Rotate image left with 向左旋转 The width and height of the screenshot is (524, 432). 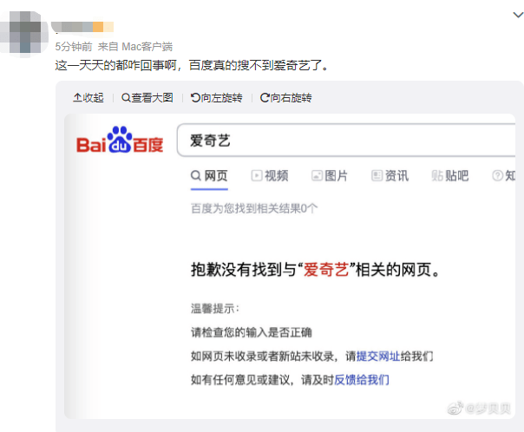pyautogui.click(x=217, y=97)
